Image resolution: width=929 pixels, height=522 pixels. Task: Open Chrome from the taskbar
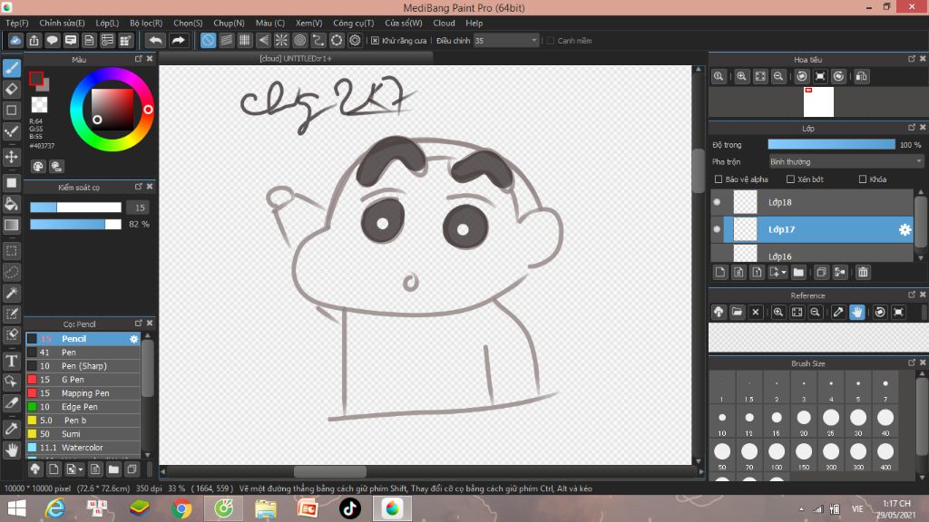click(181, 508)
